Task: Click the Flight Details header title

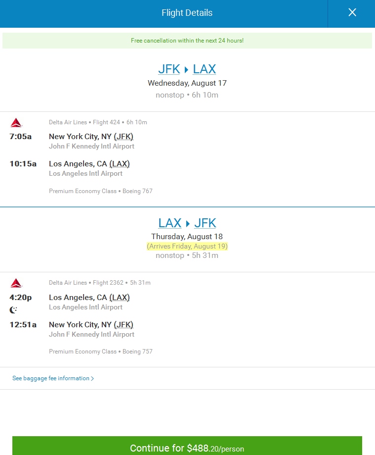Action: pyautogui.click(x=187, y=13)
